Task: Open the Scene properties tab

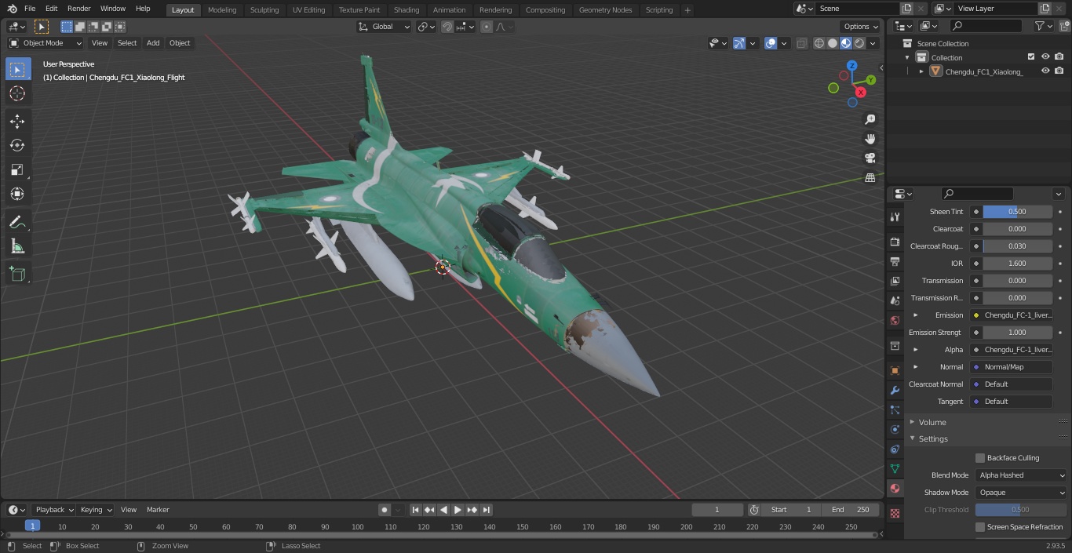Action: (895, 301)
